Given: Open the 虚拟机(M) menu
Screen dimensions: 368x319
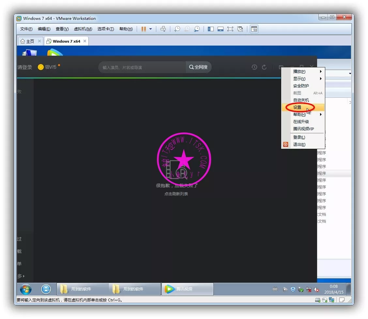Looking at the screenshot, I should pyautogui.click(x=83, y=29).
